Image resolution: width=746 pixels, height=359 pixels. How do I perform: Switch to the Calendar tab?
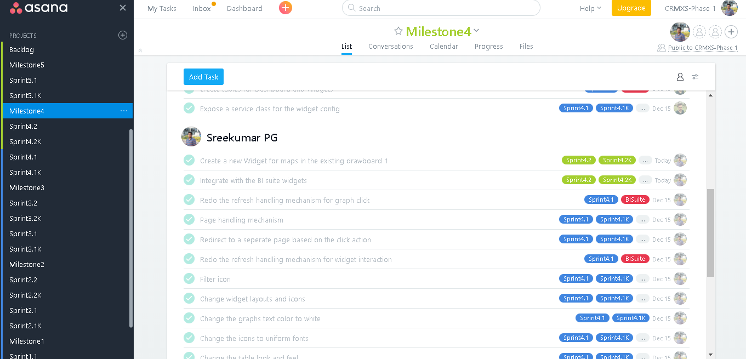(x=443, y=46)
